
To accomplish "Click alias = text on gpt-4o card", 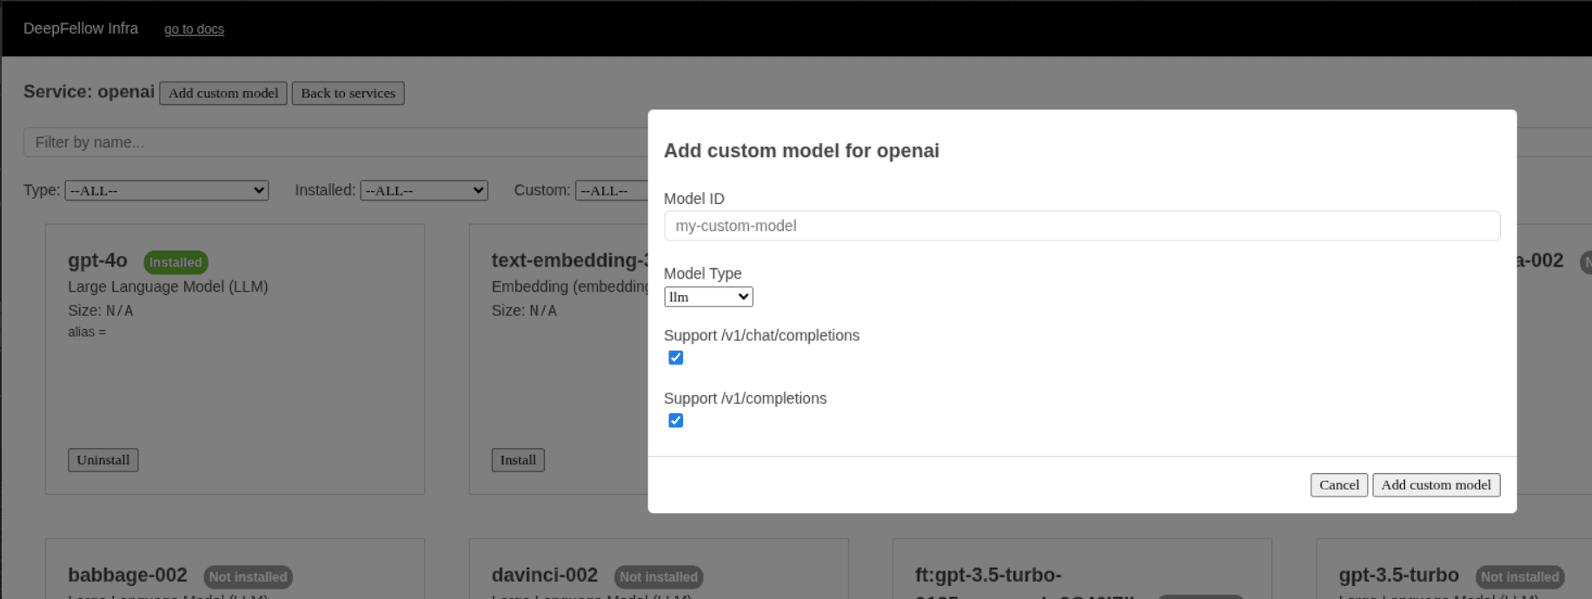I will point(87,332).
